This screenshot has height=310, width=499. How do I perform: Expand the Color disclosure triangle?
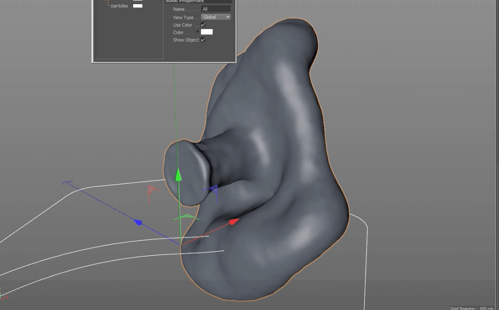coord(198,32)
